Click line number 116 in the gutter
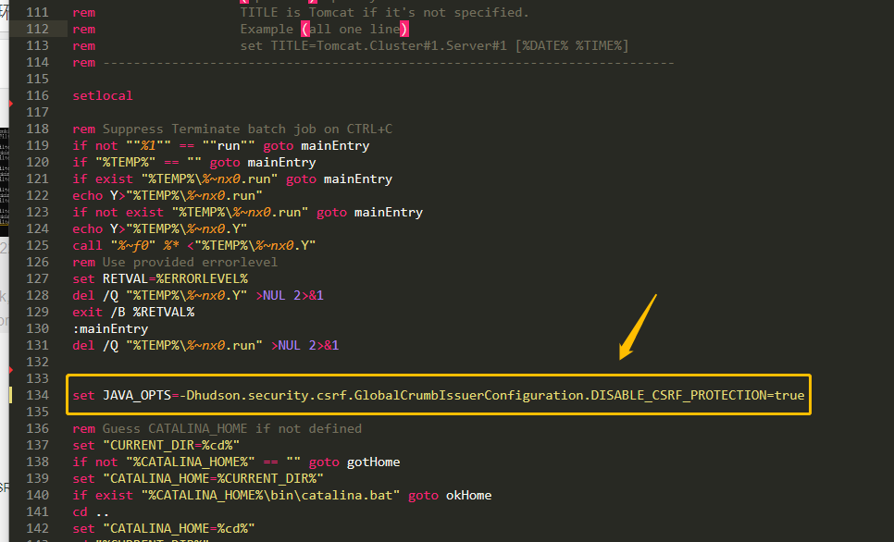 38,95
